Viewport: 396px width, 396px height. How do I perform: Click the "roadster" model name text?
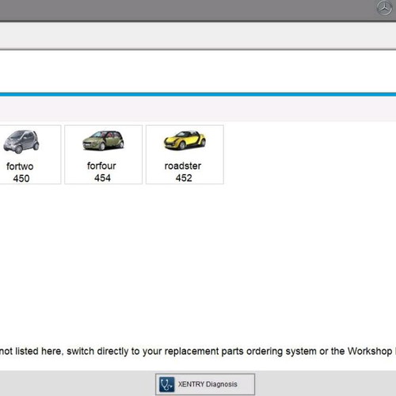(x=183, y=166)
